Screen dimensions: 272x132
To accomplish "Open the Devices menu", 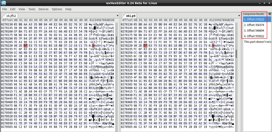I will click(x=44, y=9).
